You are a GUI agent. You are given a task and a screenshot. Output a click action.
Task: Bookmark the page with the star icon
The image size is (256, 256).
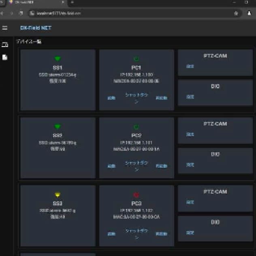pos(236,13)
